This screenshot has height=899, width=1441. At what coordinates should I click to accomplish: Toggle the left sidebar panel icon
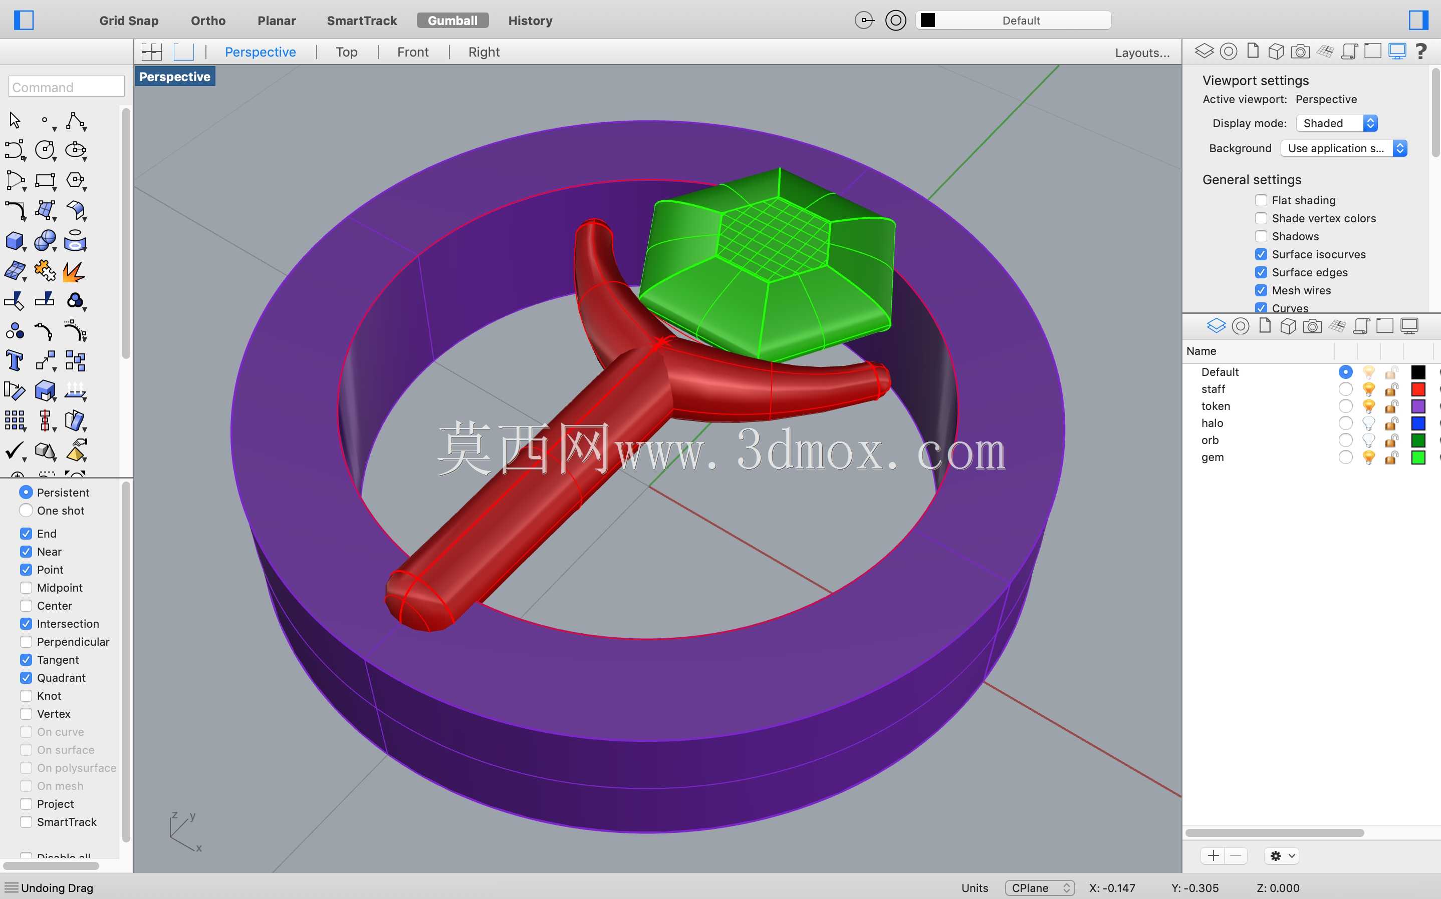point(24,20)
